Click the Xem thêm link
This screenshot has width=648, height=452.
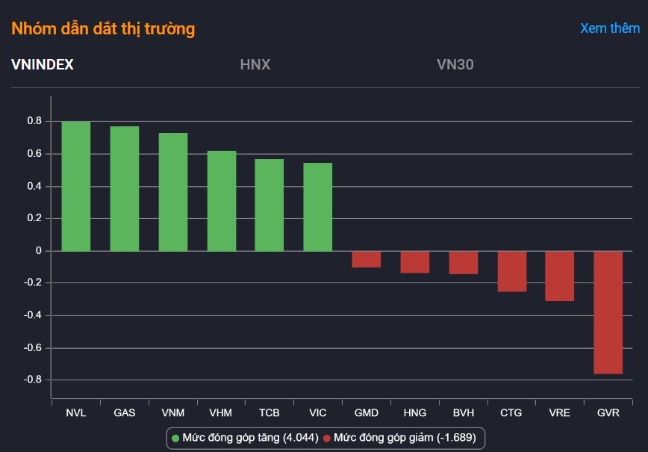pos(610,28)
